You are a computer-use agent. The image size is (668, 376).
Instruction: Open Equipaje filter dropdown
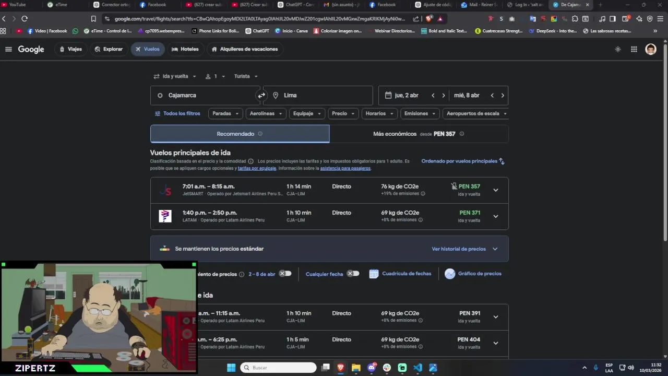[307, 113]
